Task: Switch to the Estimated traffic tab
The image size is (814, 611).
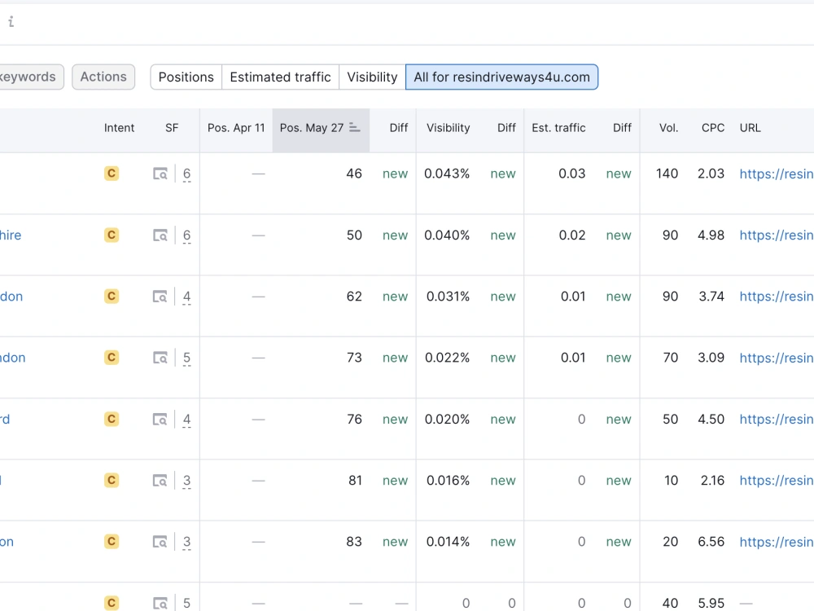Action: click(x=280, y=77)
